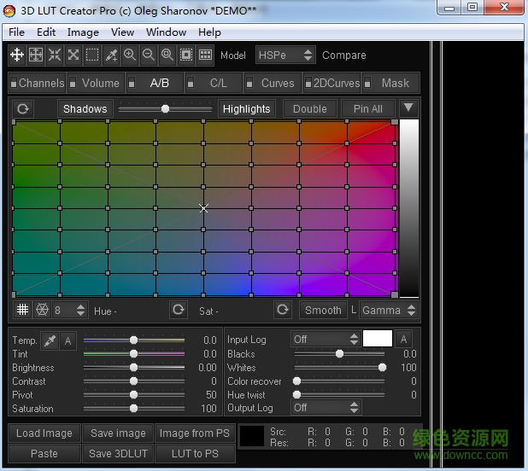Reset the grid with the top-left refresh icon
Image resolution: width=528 pixels, height=471 pixels.
[x=22, y=108]
